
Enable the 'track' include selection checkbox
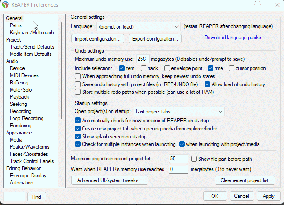(143, 68)
